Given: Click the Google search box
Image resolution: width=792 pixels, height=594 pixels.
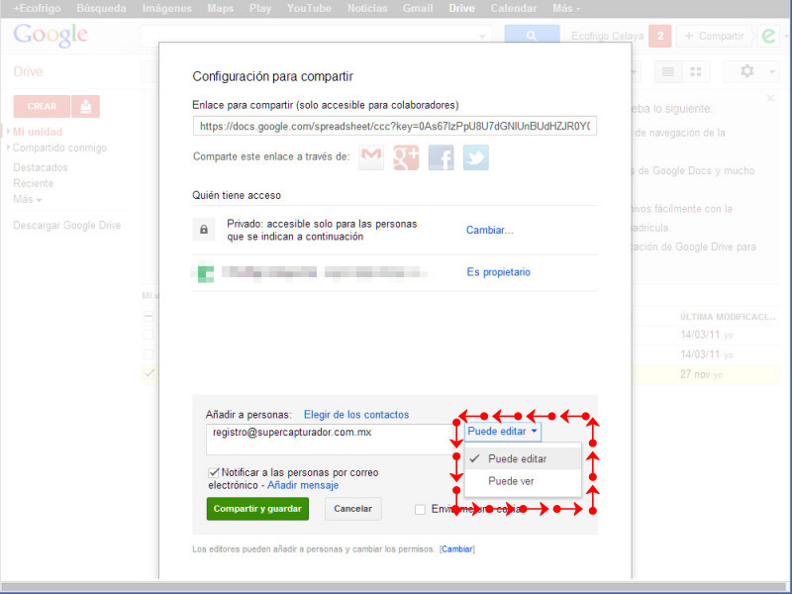Looking at the screenshot, I should point(316,36).
